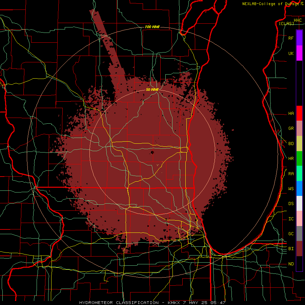Screen dimensions: 305x305
Task: Click the RA light green legend swatch
Action: click(x=299, y=174)
